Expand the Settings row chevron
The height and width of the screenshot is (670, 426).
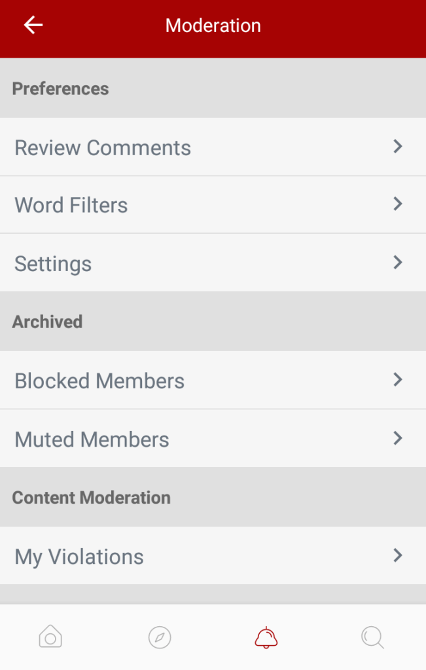[397, 263]
